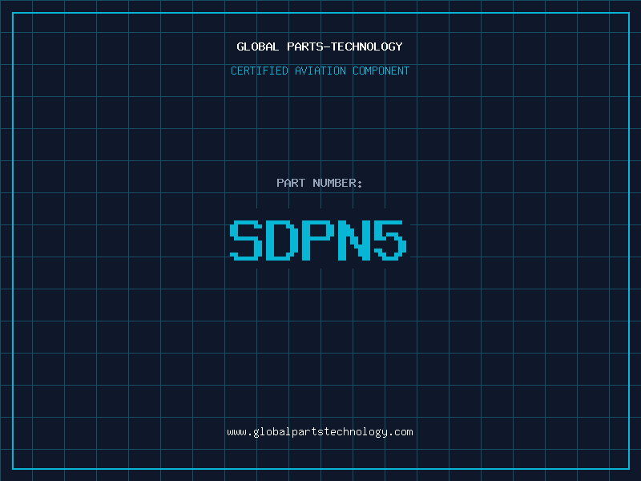
Task: Open the www.globalpartstechnology.com link
Action: click(x=320, y=432)
